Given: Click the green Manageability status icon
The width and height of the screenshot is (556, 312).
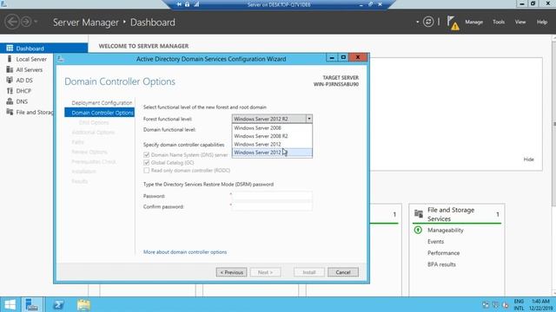Looking at the screenshot, I should coord(418,231).
